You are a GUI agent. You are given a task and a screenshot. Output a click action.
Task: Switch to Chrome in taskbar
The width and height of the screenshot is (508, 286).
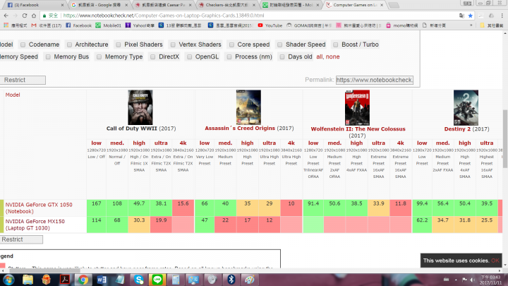(83, 280)
